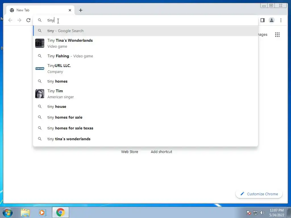Click the Add shortcut button
This screenshot has width=291, height=218.
click(x=161, y=152)
